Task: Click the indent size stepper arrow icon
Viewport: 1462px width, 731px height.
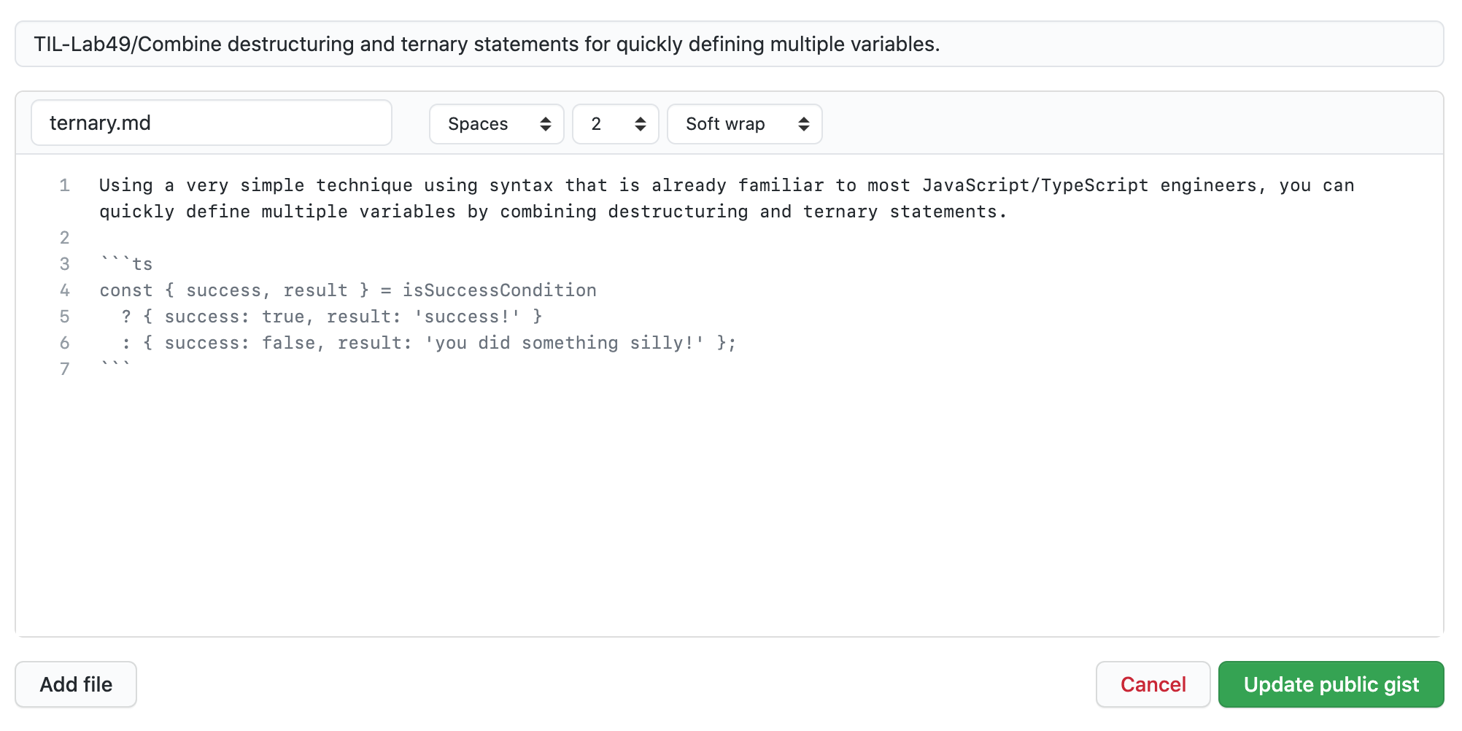Action: coord(640,124)
